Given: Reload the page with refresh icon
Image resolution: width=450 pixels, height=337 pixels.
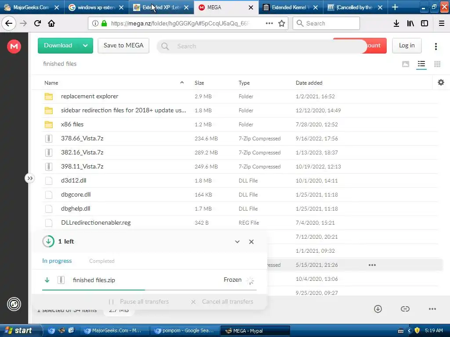Looking at the screenshot, I should click(37, 23).
